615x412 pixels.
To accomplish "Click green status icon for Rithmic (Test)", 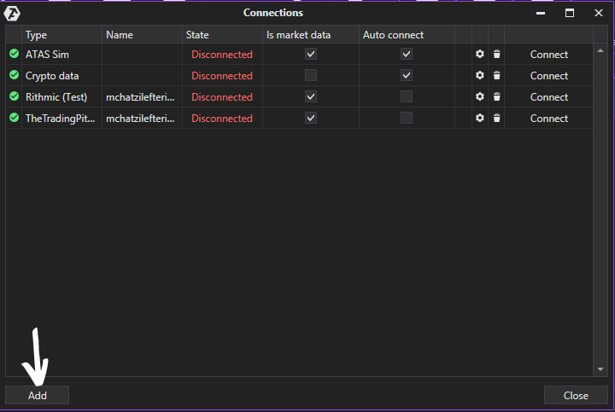I will coord(14,96).
